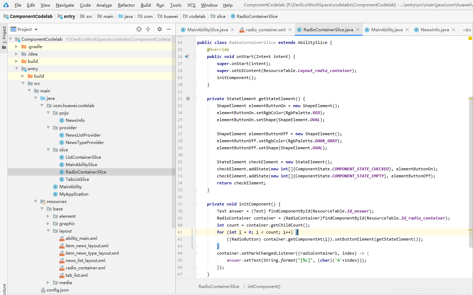
Task: Hide the Project panel with minus icon
Action: [169, 29]
